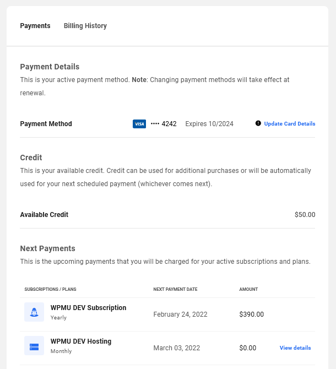Click the card number ending 4242
The width and height of the screenshot is (336, 369).
tap(164, 124)
